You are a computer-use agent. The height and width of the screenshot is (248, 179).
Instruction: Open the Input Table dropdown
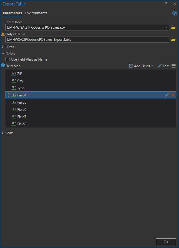click(x=167, y=28)
